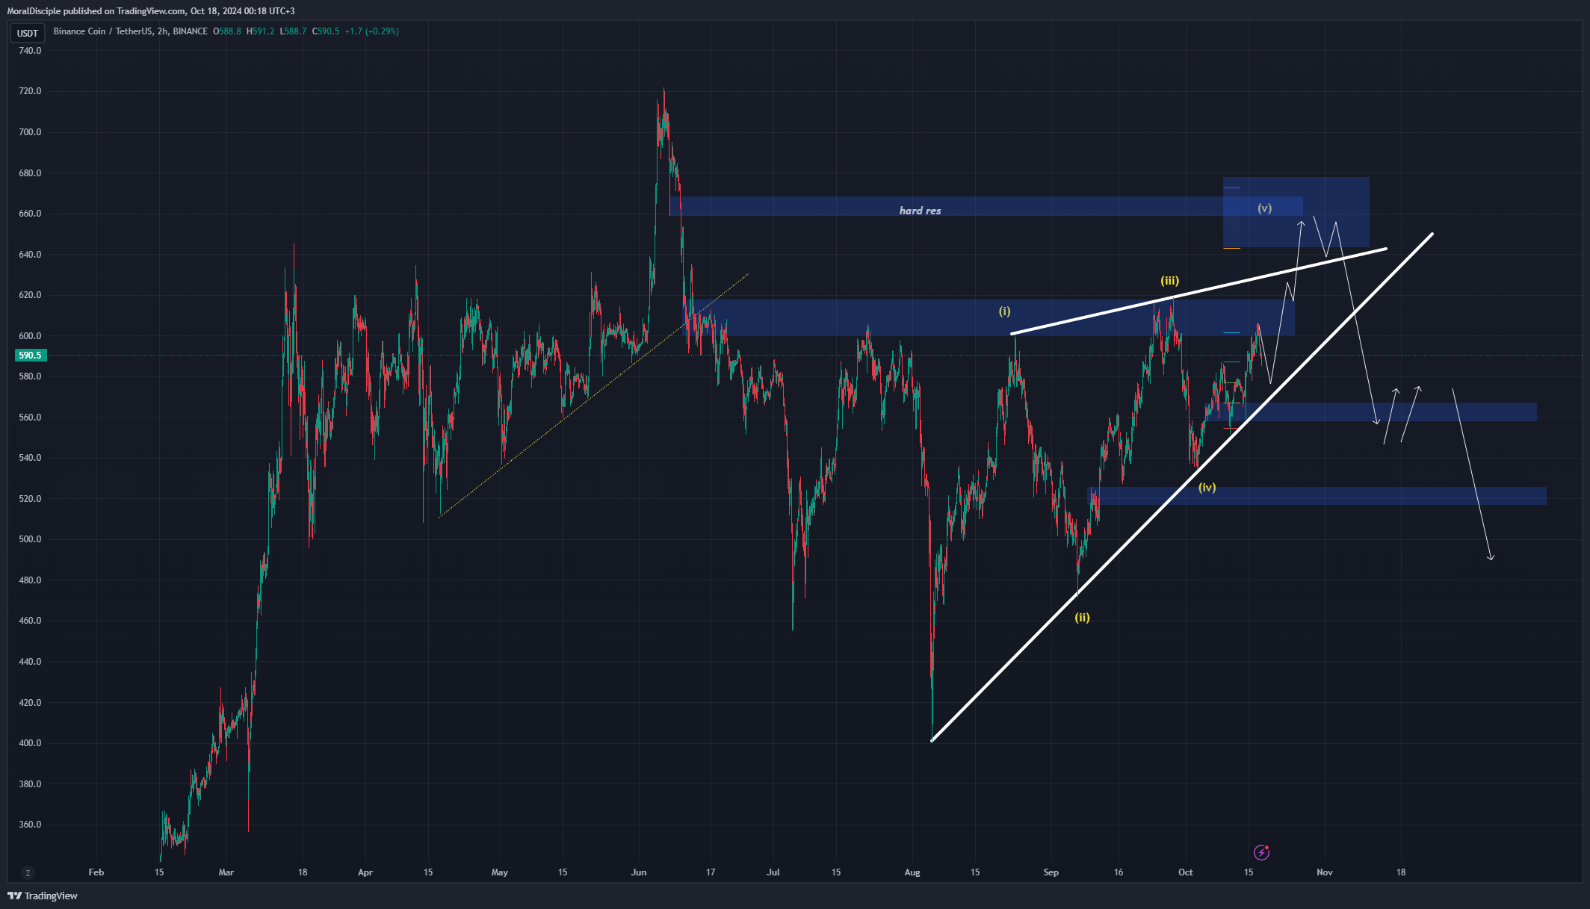The image size is (1590, 909).
Task: Click the wave (i) label
Action: pyautogui.click(x=1004, y=311)
